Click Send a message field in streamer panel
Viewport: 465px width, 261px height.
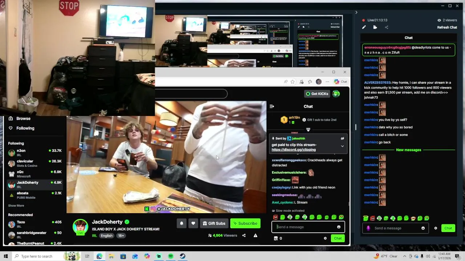395,228
